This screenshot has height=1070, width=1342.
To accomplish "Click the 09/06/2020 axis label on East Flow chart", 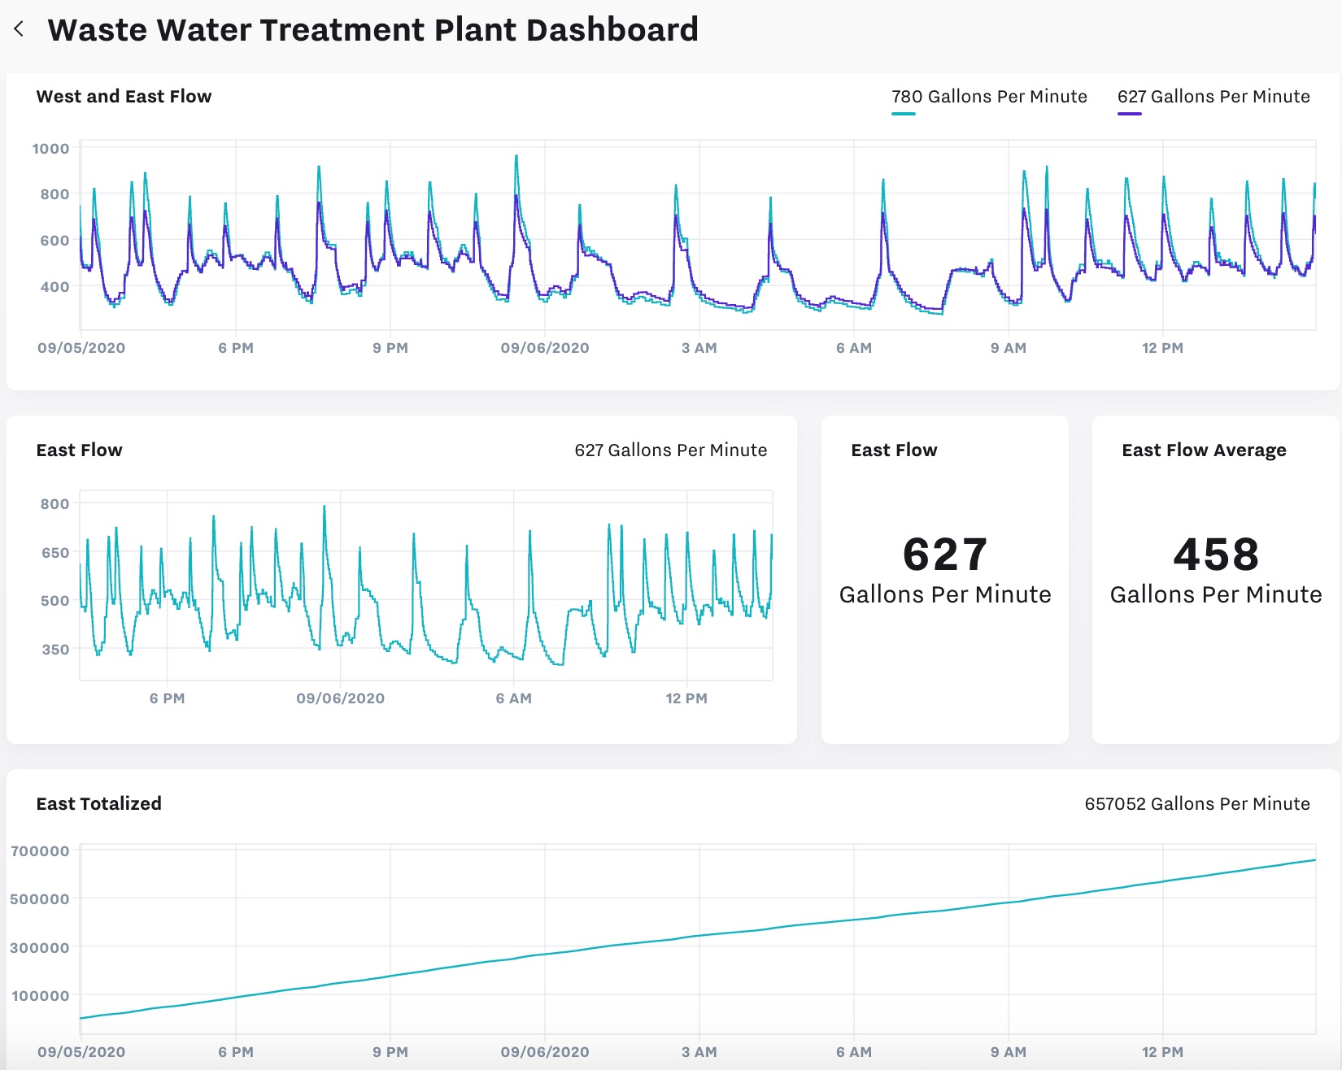I will [341, 698].
